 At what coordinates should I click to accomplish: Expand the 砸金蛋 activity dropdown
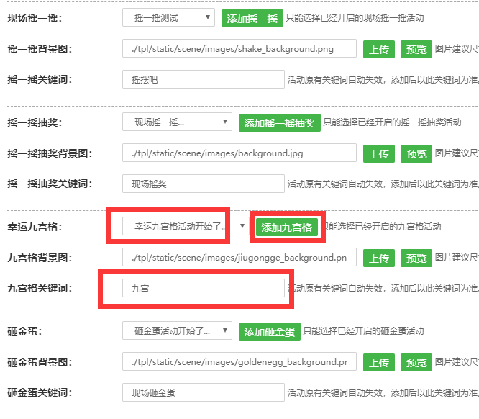click(177, 331)
